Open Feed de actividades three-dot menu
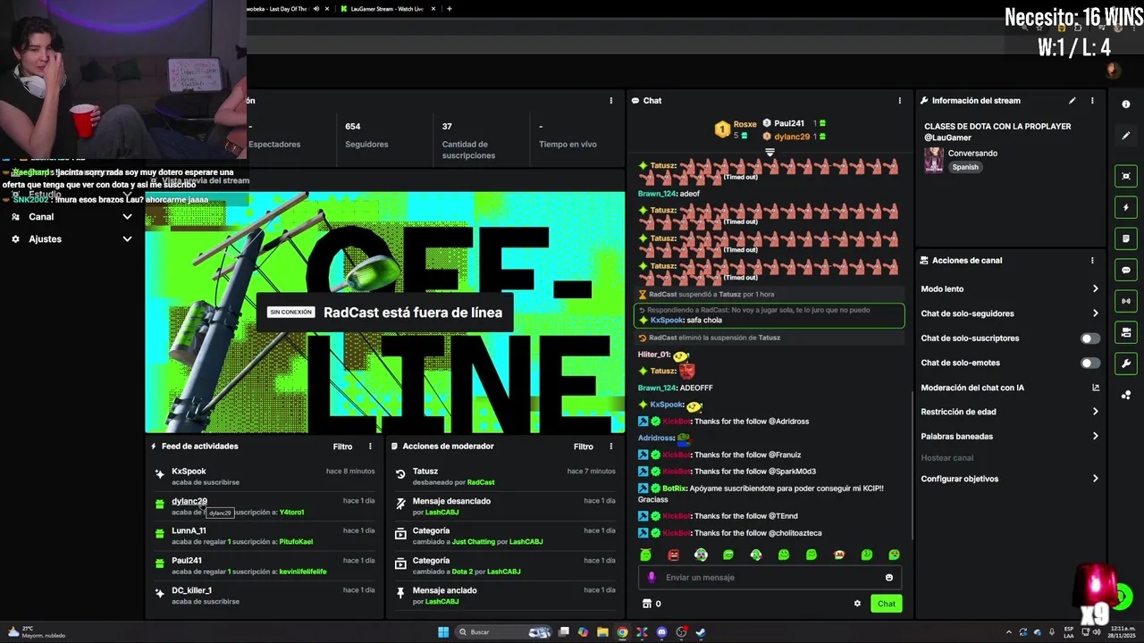Viewport: 1144px width, 643px height. click(x=370, y=447)
